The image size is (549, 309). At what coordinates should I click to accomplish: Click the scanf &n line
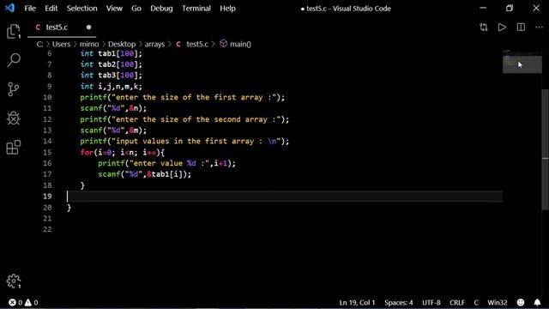pyautogui.click(x=113, y=108)
